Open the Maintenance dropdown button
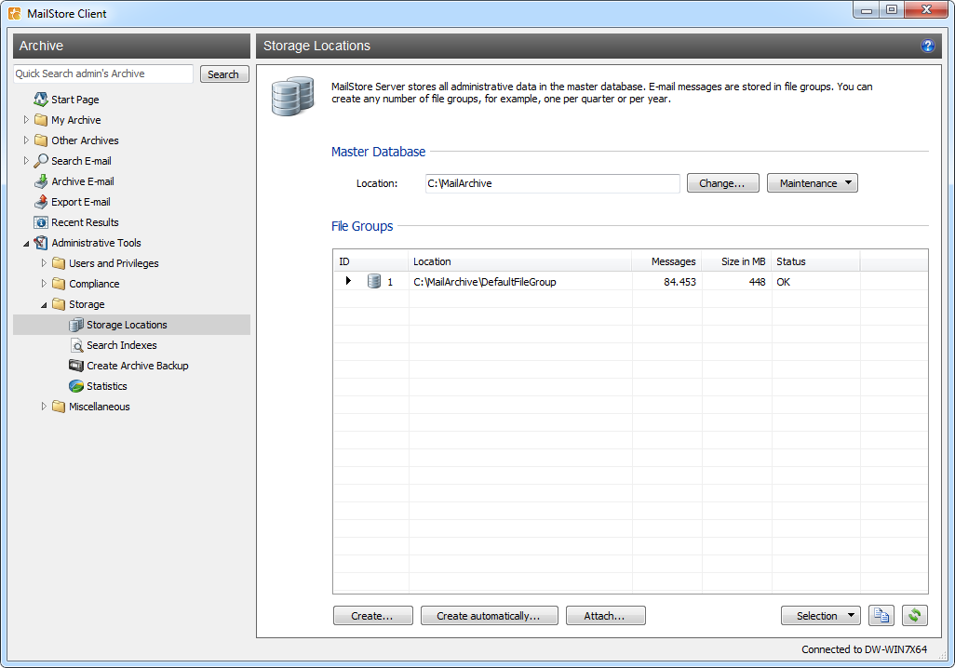 coord(812,183)
